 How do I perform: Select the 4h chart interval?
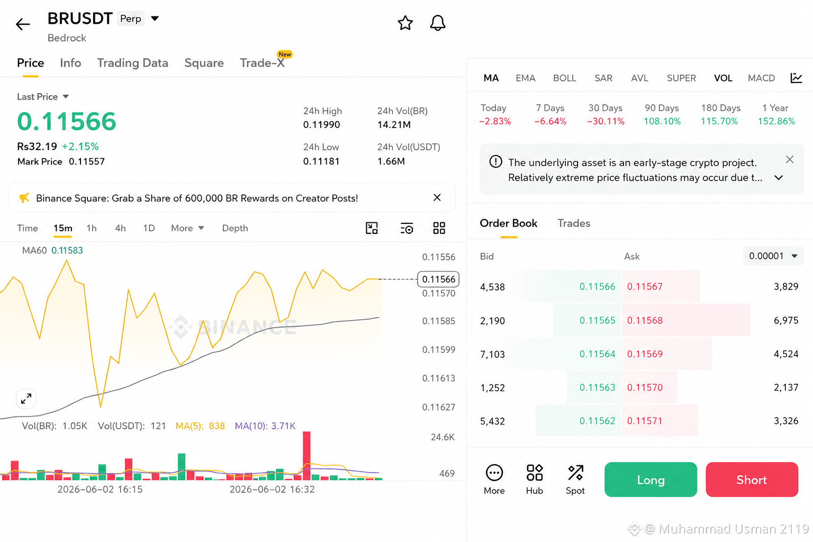(121, 228)
